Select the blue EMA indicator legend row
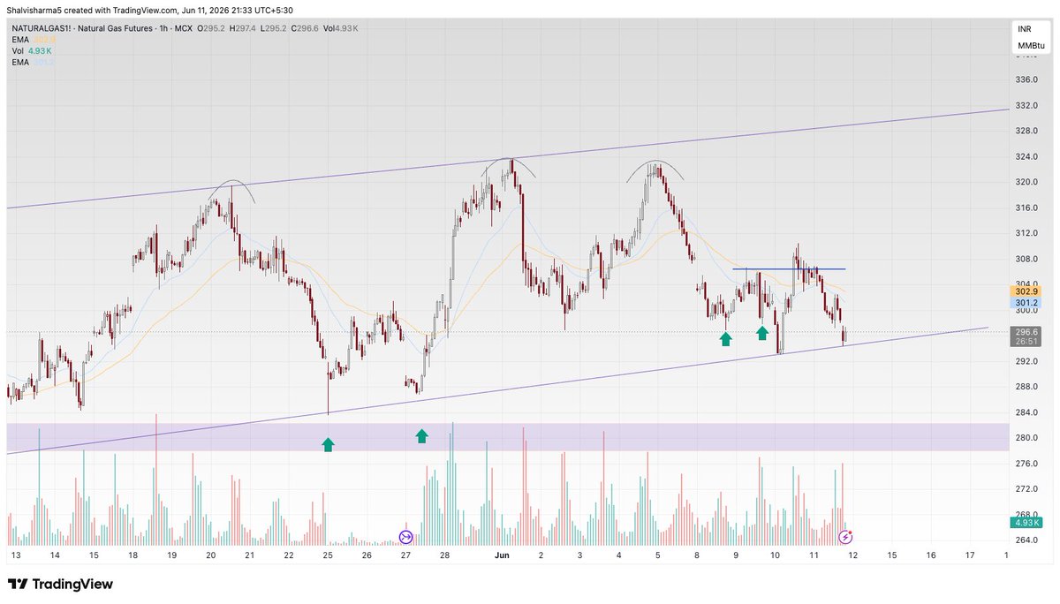Image resolution: width=1060 pixels, height=604 pixels. [x=33, y=62]
